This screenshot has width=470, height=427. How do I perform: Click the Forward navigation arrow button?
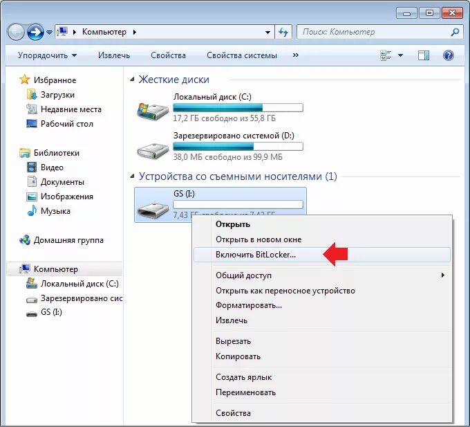(35, 32)
